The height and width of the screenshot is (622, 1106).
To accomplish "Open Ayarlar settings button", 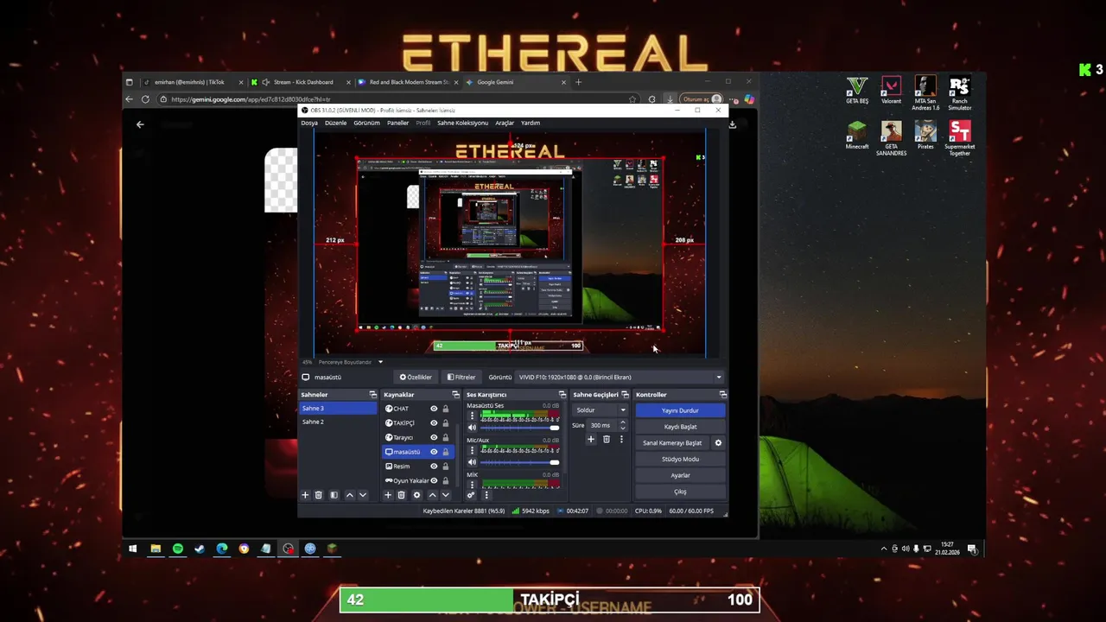I will [680, 475].
